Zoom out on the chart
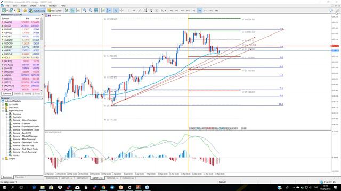This screenshot has width=341, height=191. [90, 11]
